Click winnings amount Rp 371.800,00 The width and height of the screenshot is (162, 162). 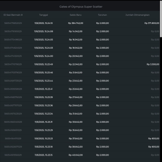coord(152,23)
